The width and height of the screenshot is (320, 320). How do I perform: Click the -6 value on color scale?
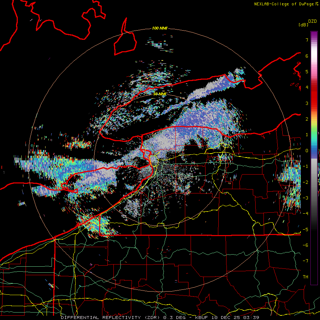[x=305, y=245]
